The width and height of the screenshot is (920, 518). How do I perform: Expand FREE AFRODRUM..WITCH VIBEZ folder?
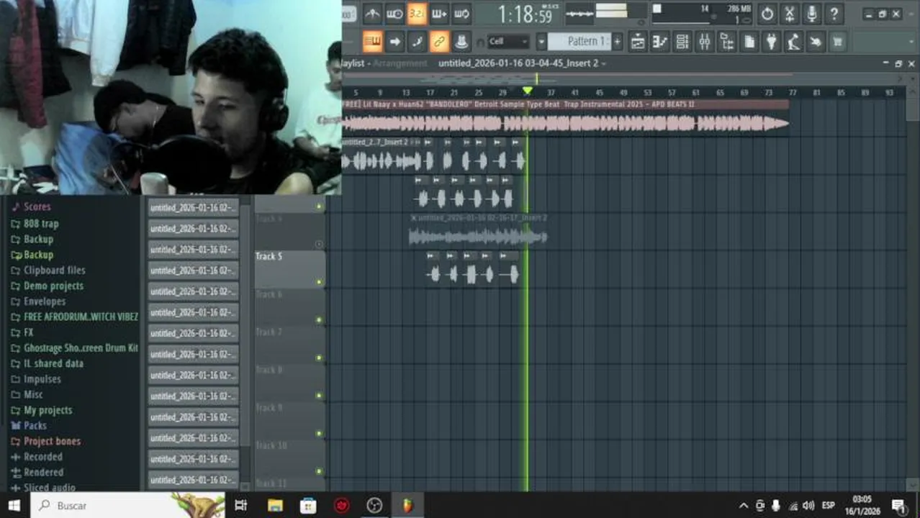(x=74, y=317)
